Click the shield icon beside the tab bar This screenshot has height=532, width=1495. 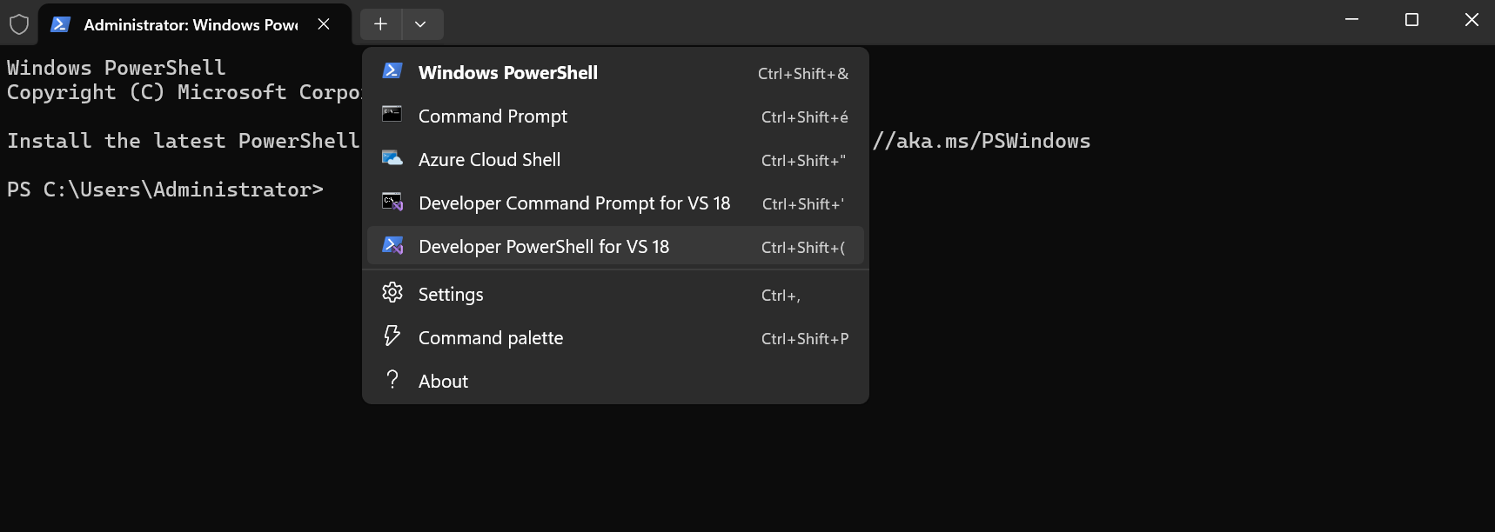pos(19,23)
